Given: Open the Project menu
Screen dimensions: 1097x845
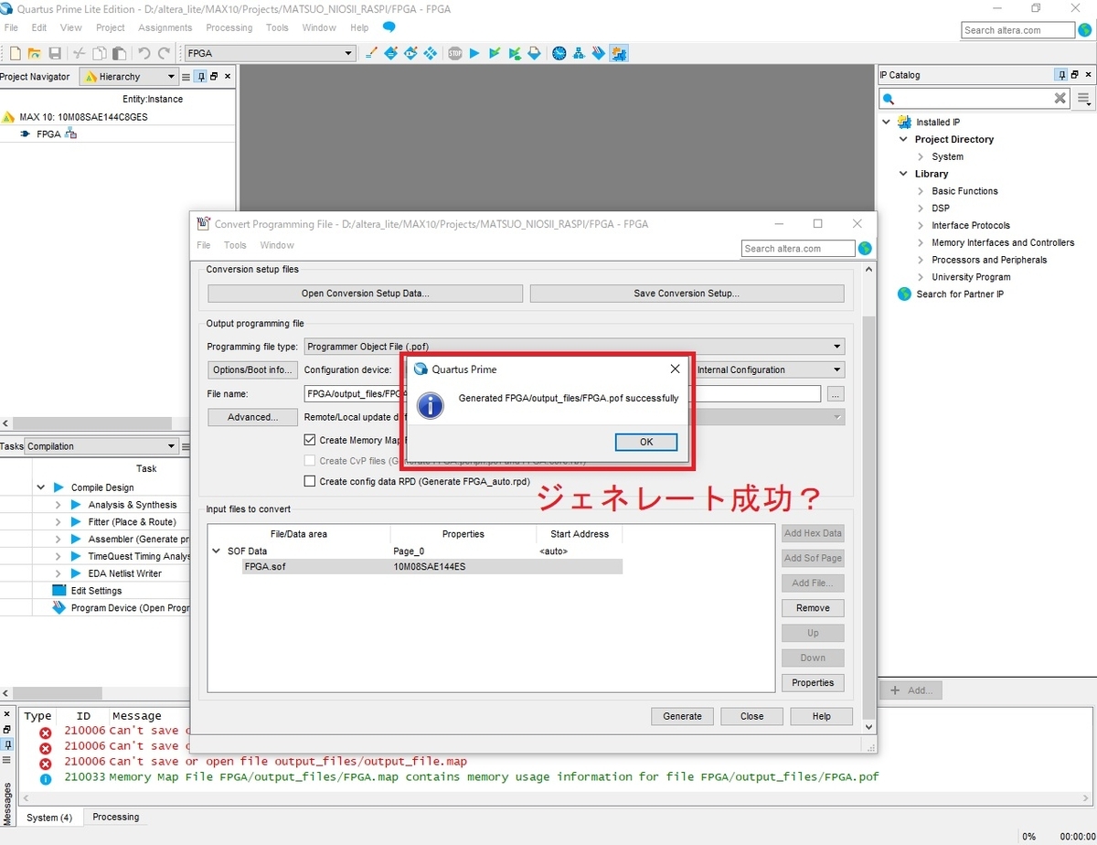Looking at the screenshot, I should [111, 27].
